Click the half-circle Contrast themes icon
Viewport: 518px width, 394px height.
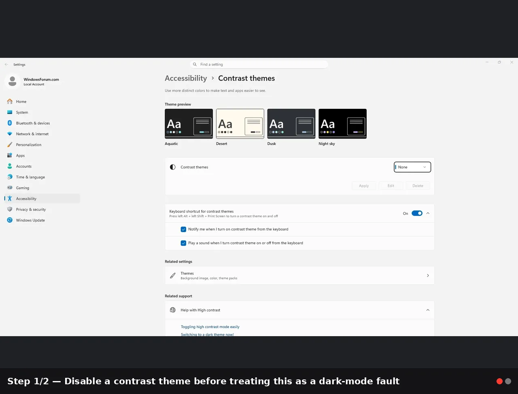point(173,167)
